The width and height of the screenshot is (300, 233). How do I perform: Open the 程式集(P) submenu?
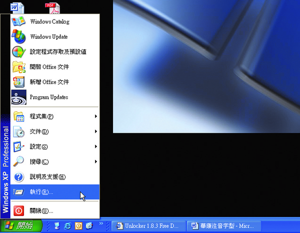(x=55, y=116)
